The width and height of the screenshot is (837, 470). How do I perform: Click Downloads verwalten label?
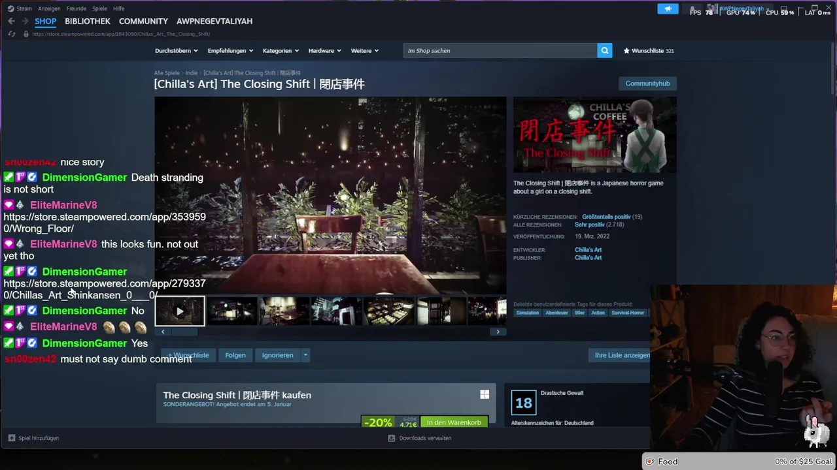point(425,438)
